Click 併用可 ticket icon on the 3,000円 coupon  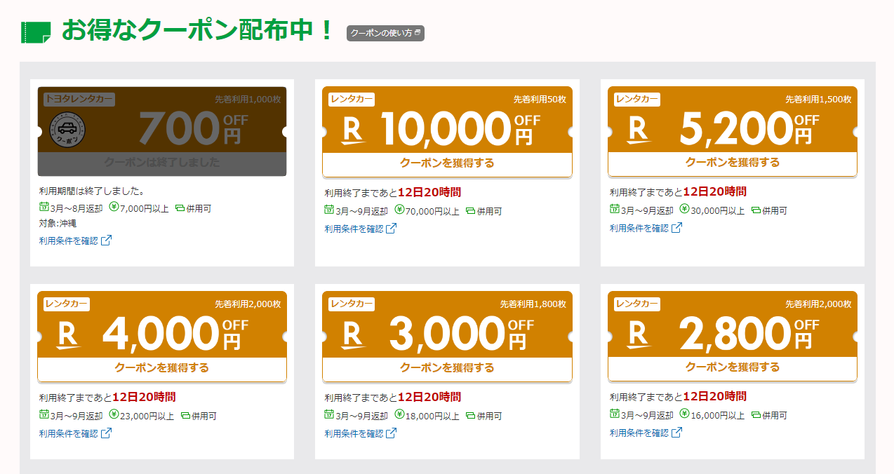point(470,415)
